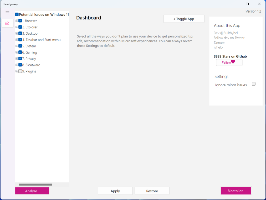Uncheck the 6. Gaming category
This screenshot has width=266, height=200.
click(20, 52)
